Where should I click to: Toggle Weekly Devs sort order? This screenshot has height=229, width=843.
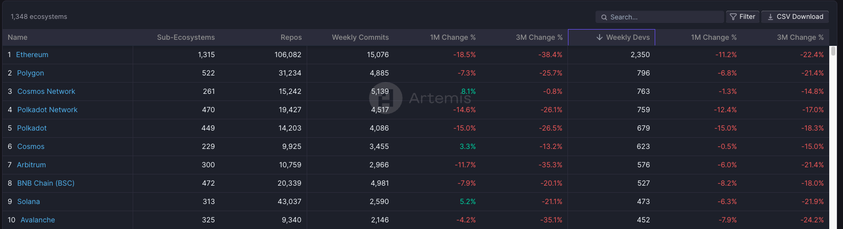(611, 37)
